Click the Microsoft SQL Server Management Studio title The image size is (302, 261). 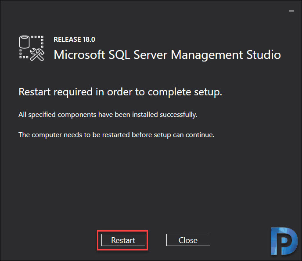click(167, 55)
